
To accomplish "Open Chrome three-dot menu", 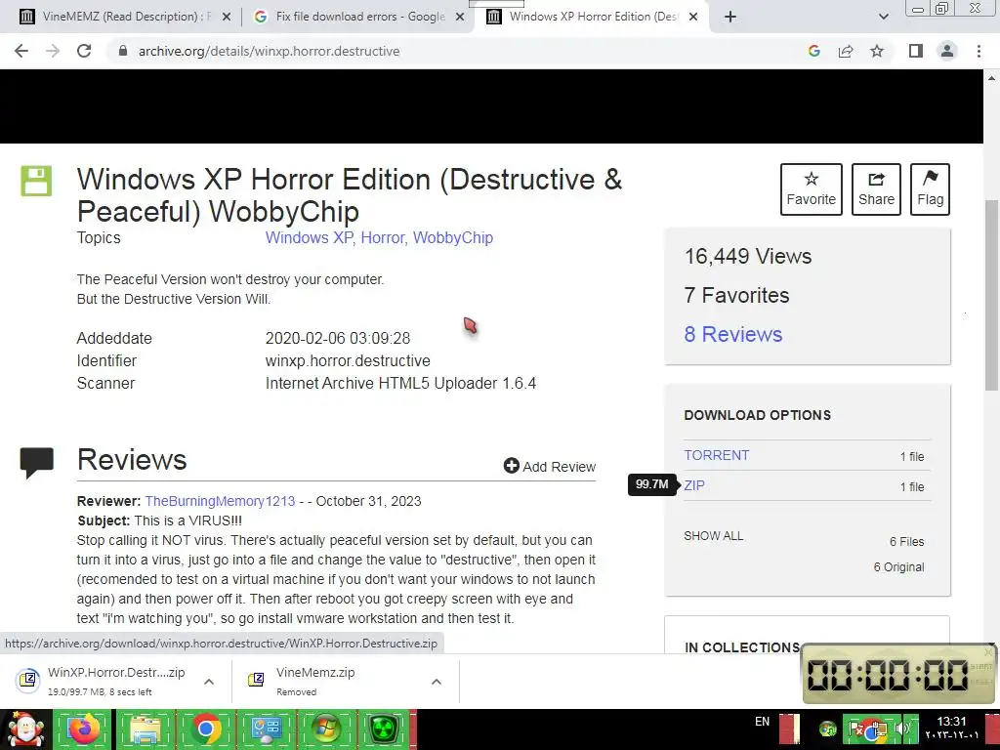I will point(979,51).
